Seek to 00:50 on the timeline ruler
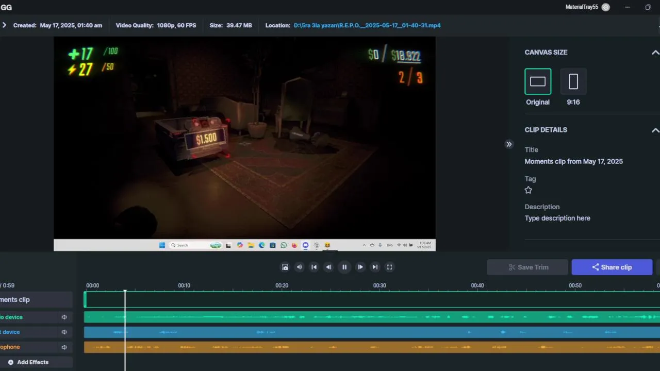 (575, 285)
